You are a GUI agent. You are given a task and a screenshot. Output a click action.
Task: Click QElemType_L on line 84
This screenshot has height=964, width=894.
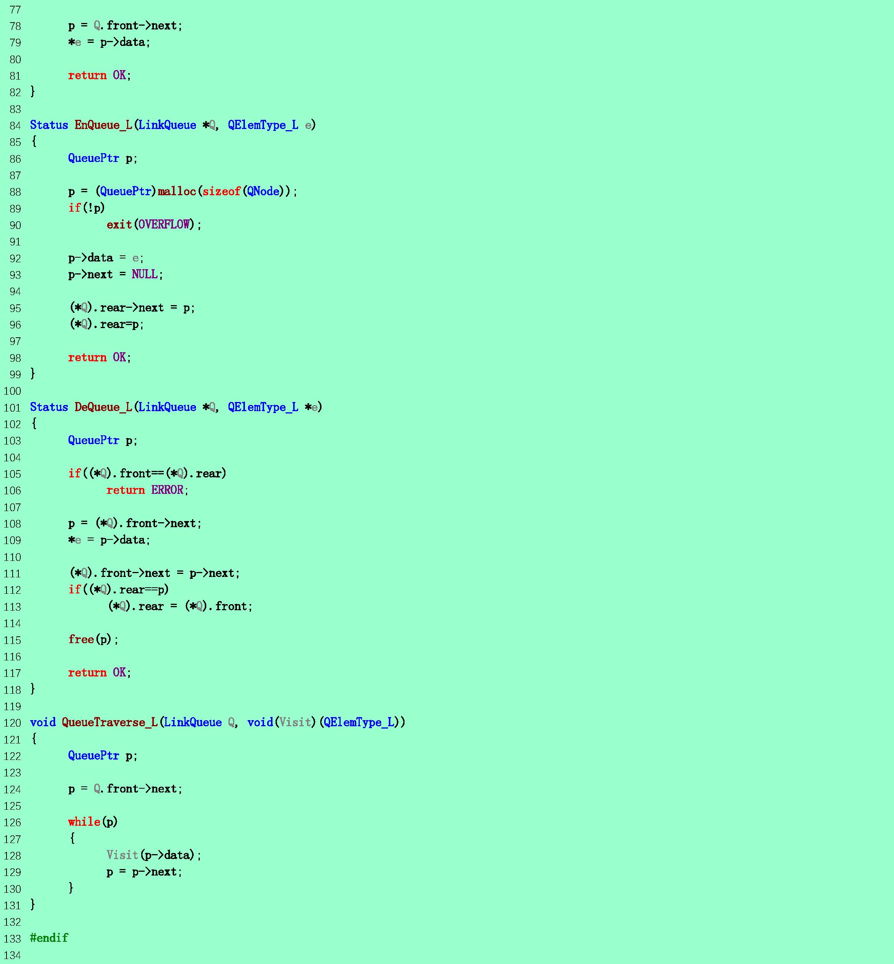tap(263, 125)
